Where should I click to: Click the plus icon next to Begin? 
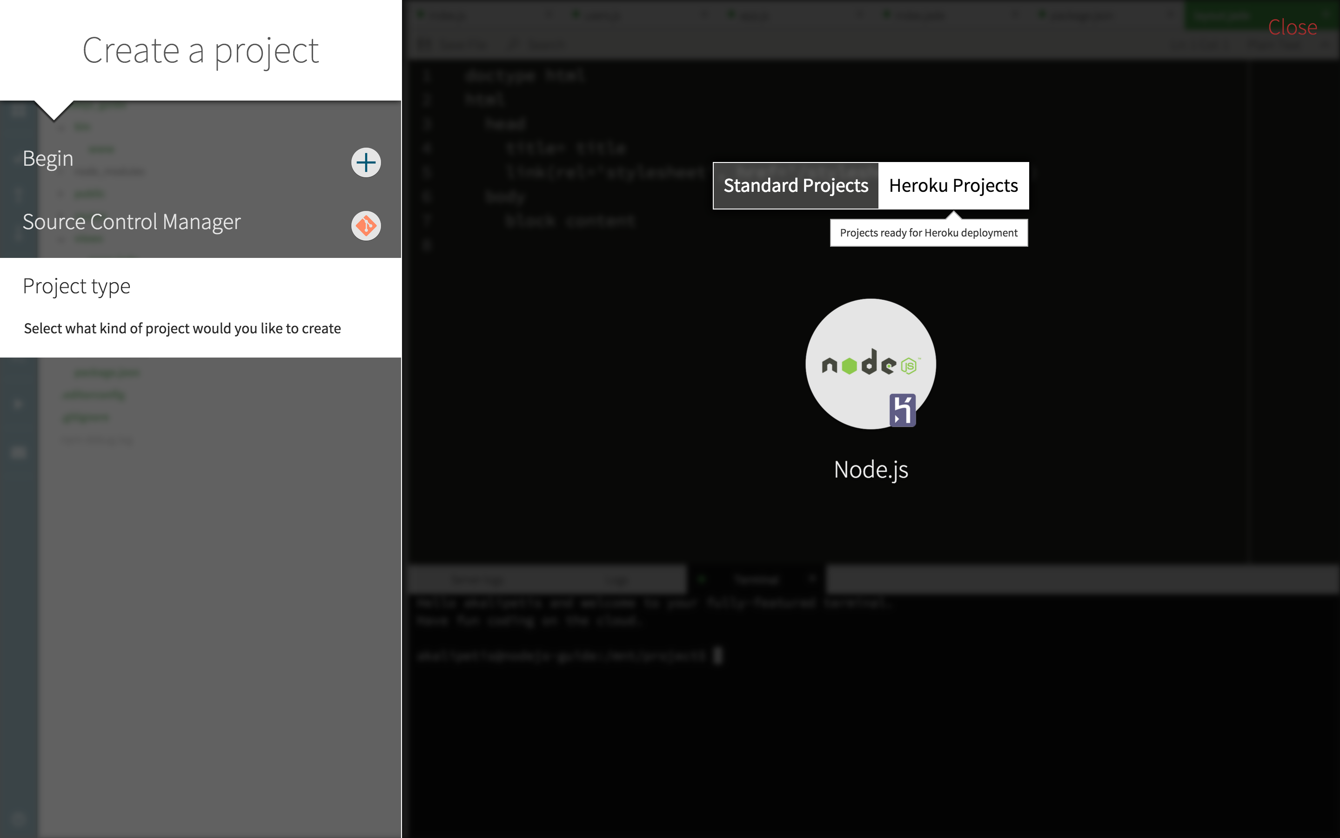point(365,162)
